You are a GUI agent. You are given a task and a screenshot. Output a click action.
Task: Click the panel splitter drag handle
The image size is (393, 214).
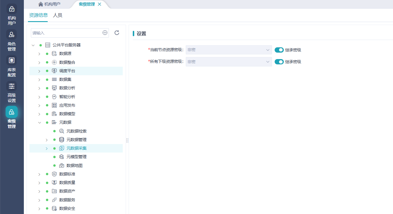pos(127,141)
